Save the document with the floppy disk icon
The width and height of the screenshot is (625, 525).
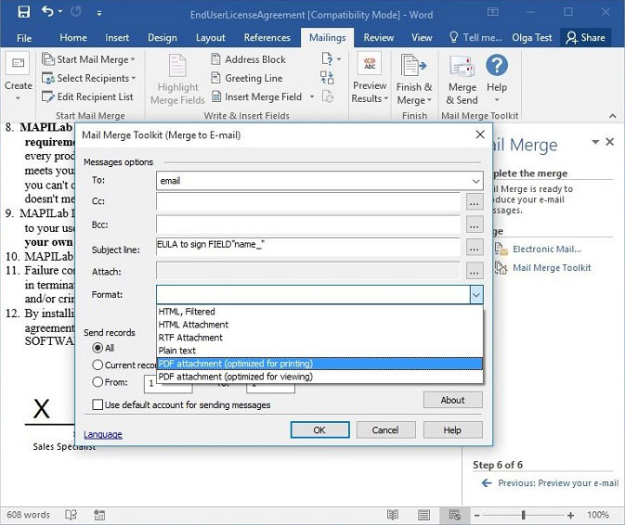[x=24, y=12]
